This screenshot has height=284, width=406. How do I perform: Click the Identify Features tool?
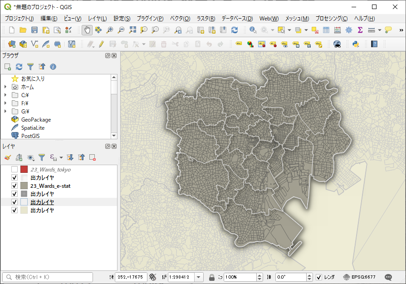tap(253, 30)
